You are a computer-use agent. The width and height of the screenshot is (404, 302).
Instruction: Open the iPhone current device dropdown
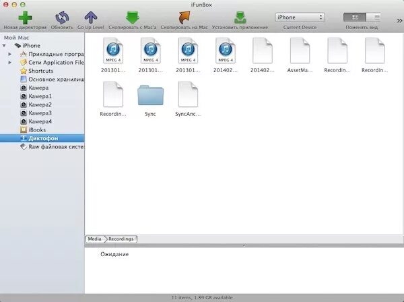[300, 18]
